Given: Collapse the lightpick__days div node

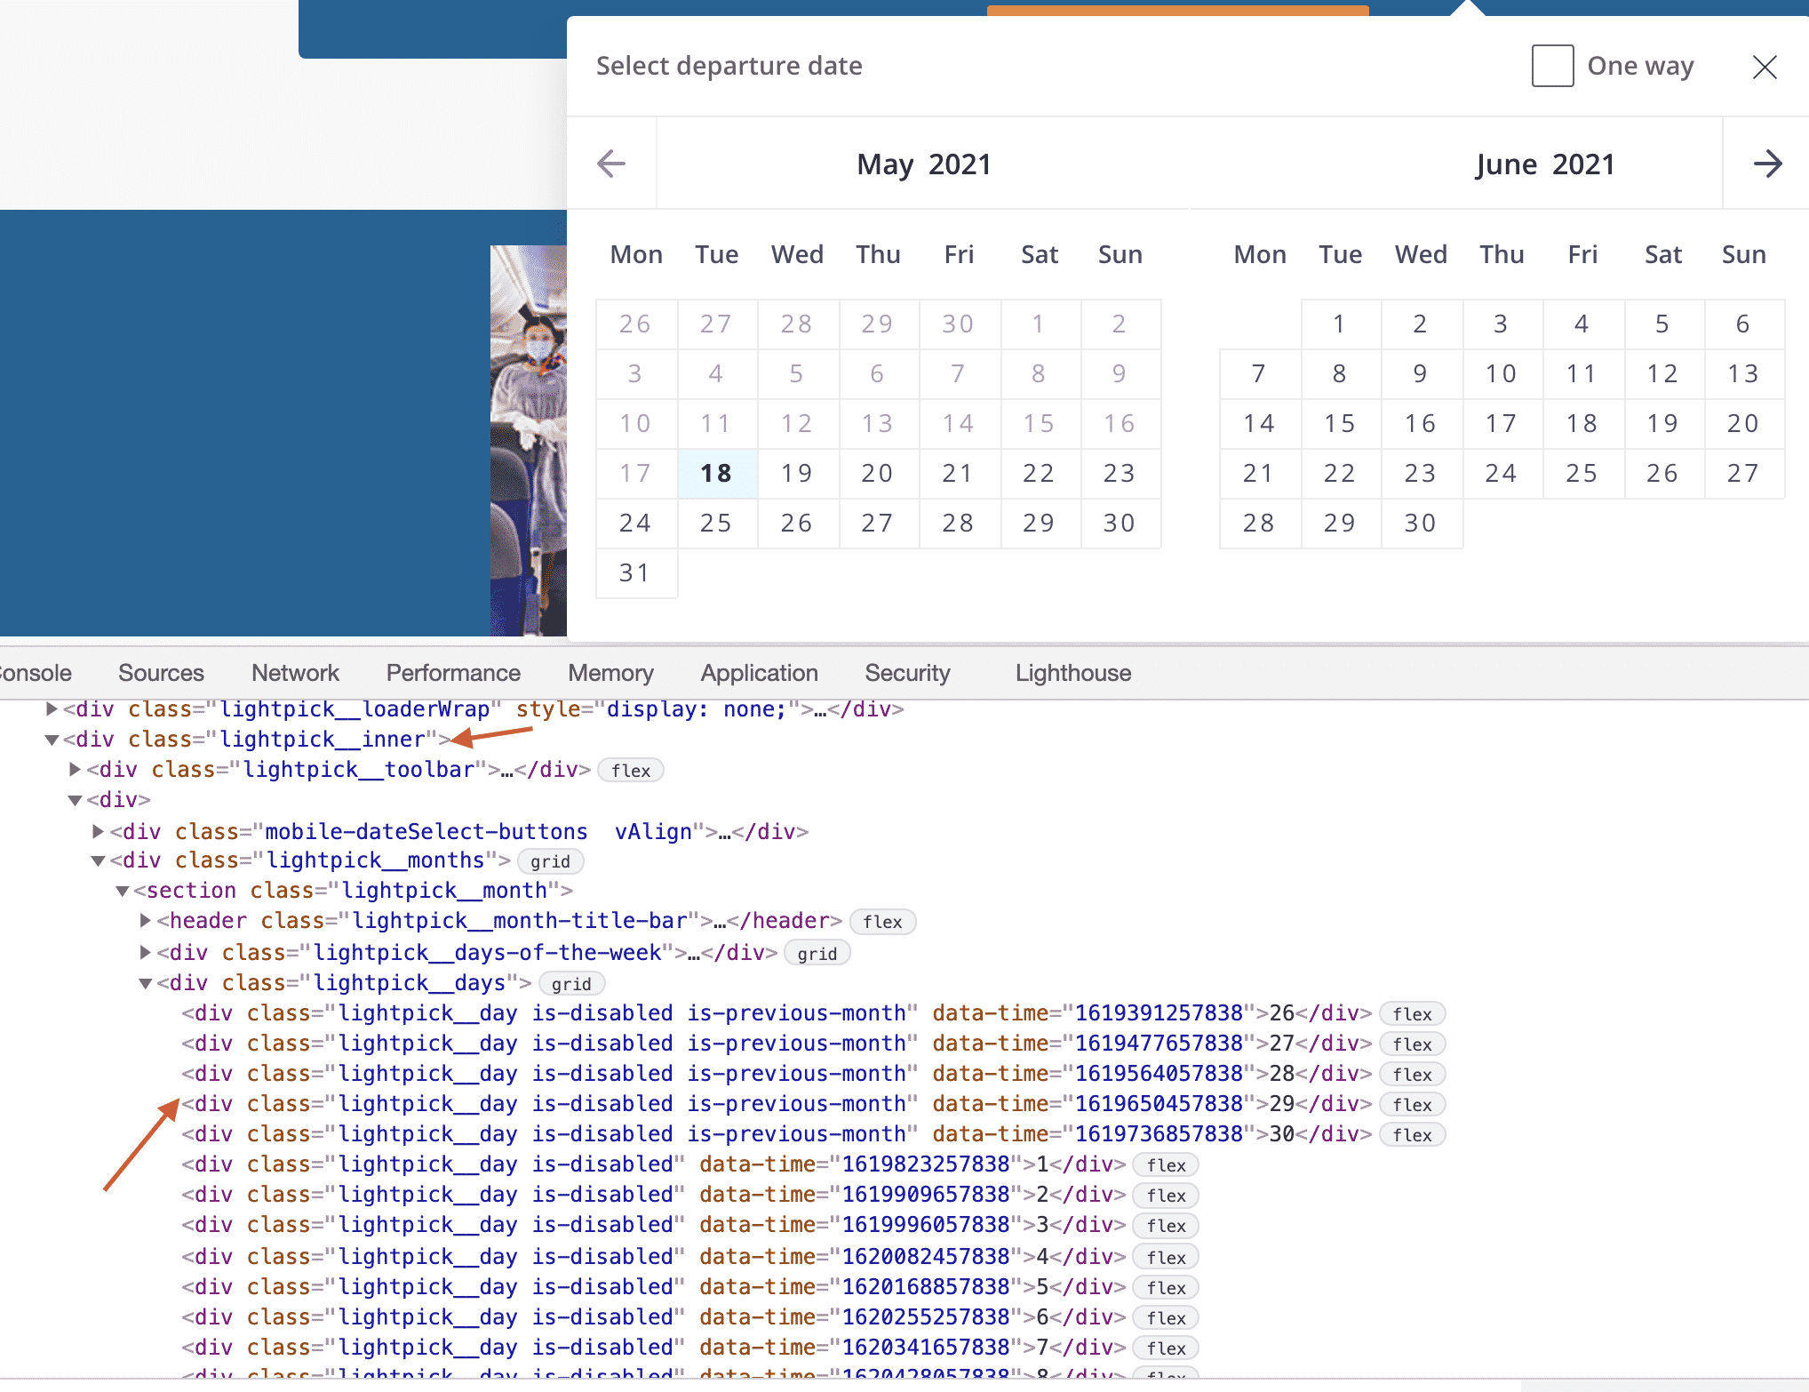Looking at the screenshot, I should [146, 983].
